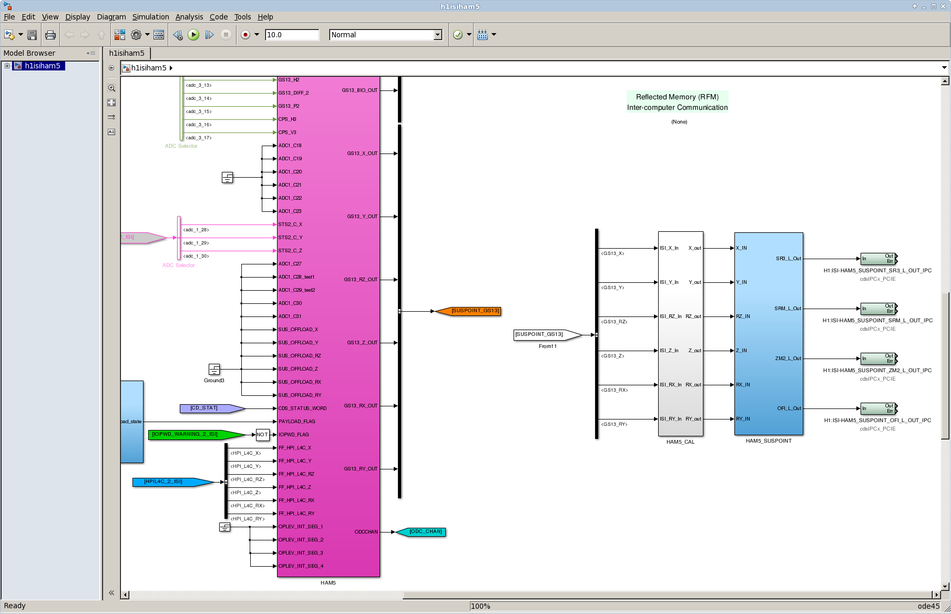The image size is (951, 614).
Task: Select the h1isiham5 model tab
Action: pyautogui.click(x=127, y=53)
